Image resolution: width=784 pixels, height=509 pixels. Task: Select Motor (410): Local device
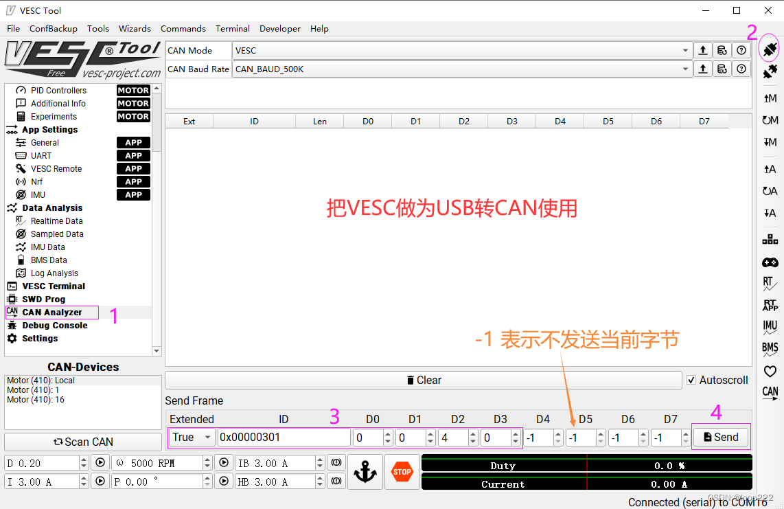(41, 381)
